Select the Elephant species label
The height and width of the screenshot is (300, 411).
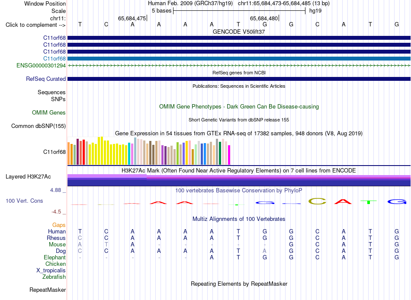click(55, 258)
